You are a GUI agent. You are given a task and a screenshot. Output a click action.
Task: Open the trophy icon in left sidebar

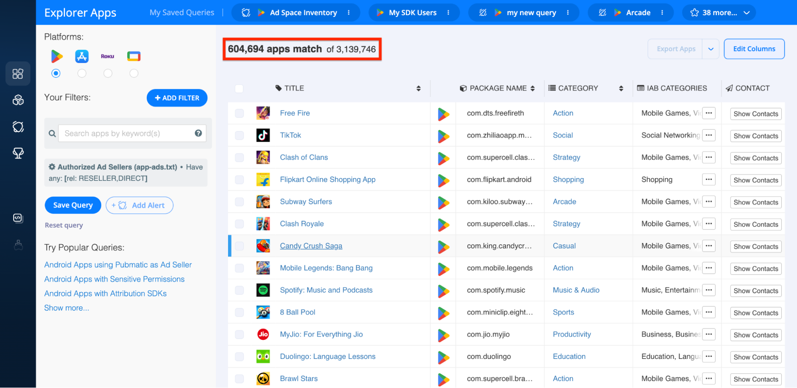pos(18,153)
